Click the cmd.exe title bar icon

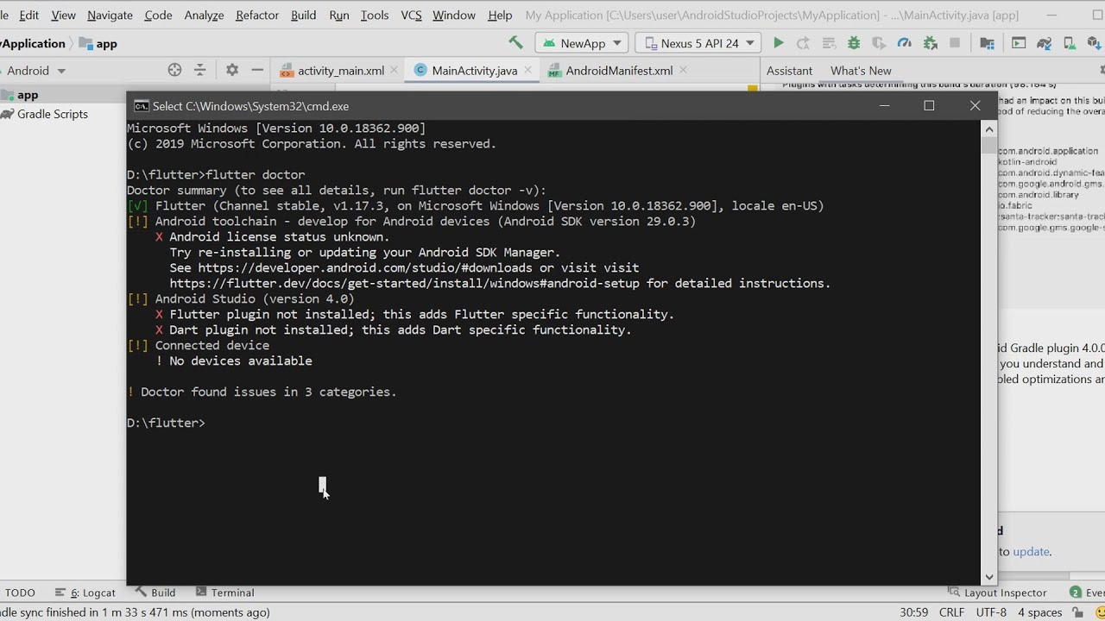pos(141,106)
